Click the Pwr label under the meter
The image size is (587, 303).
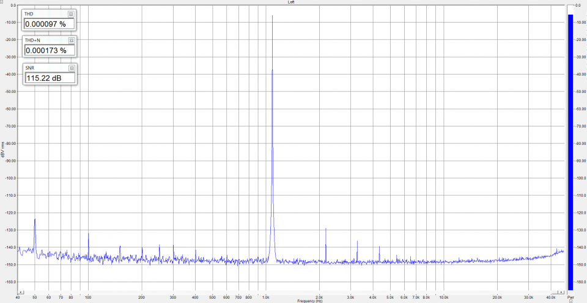click(x=570, y=297)
